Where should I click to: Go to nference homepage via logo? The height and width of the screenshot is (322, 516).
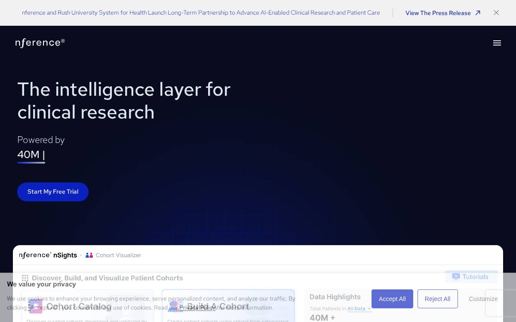point(40,43)
